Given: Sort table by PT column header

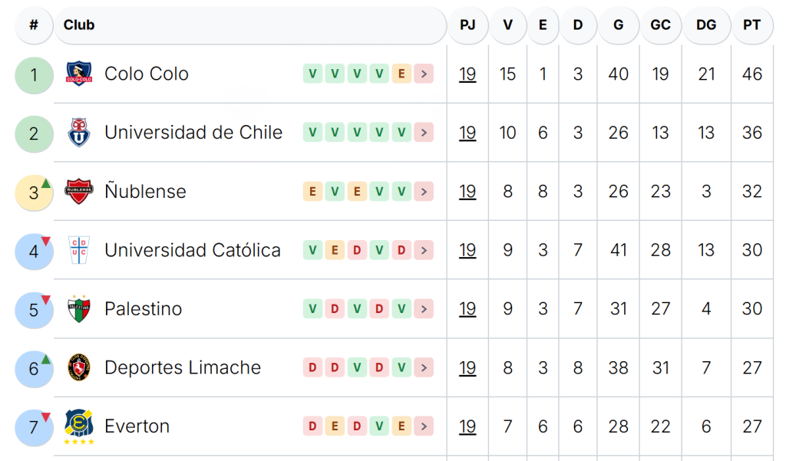Looking at the screenshot, I should pos(751,25).
